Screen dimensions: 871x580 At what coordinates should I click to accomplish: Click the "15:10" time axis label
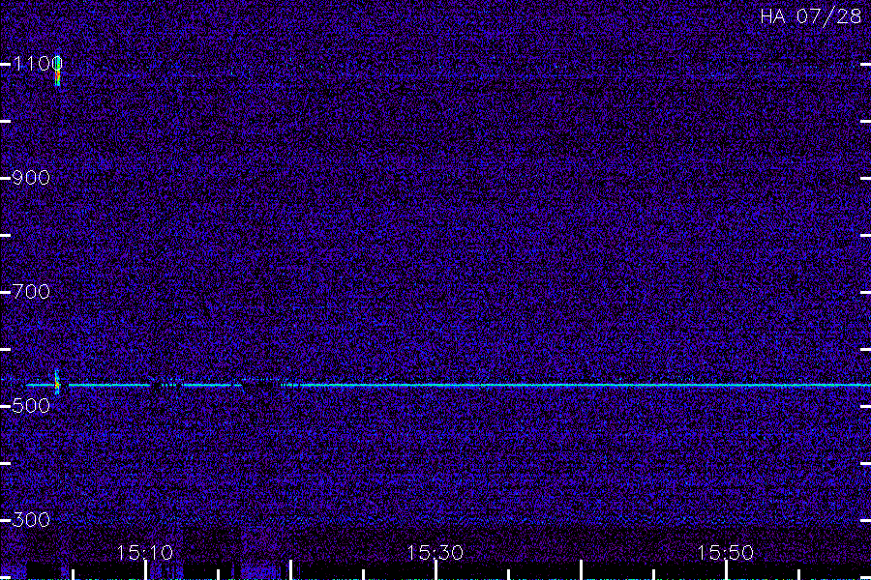click(144, 552)
